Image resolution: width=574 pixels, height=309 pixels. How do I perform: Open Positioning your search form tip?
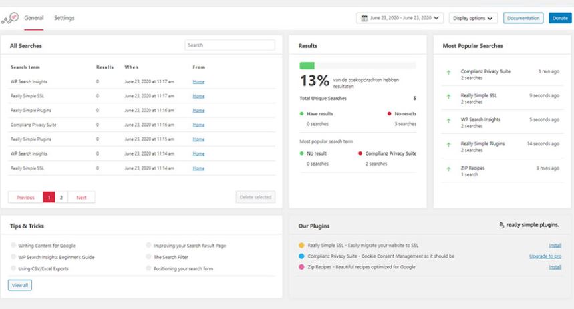(x=183, y=268)
